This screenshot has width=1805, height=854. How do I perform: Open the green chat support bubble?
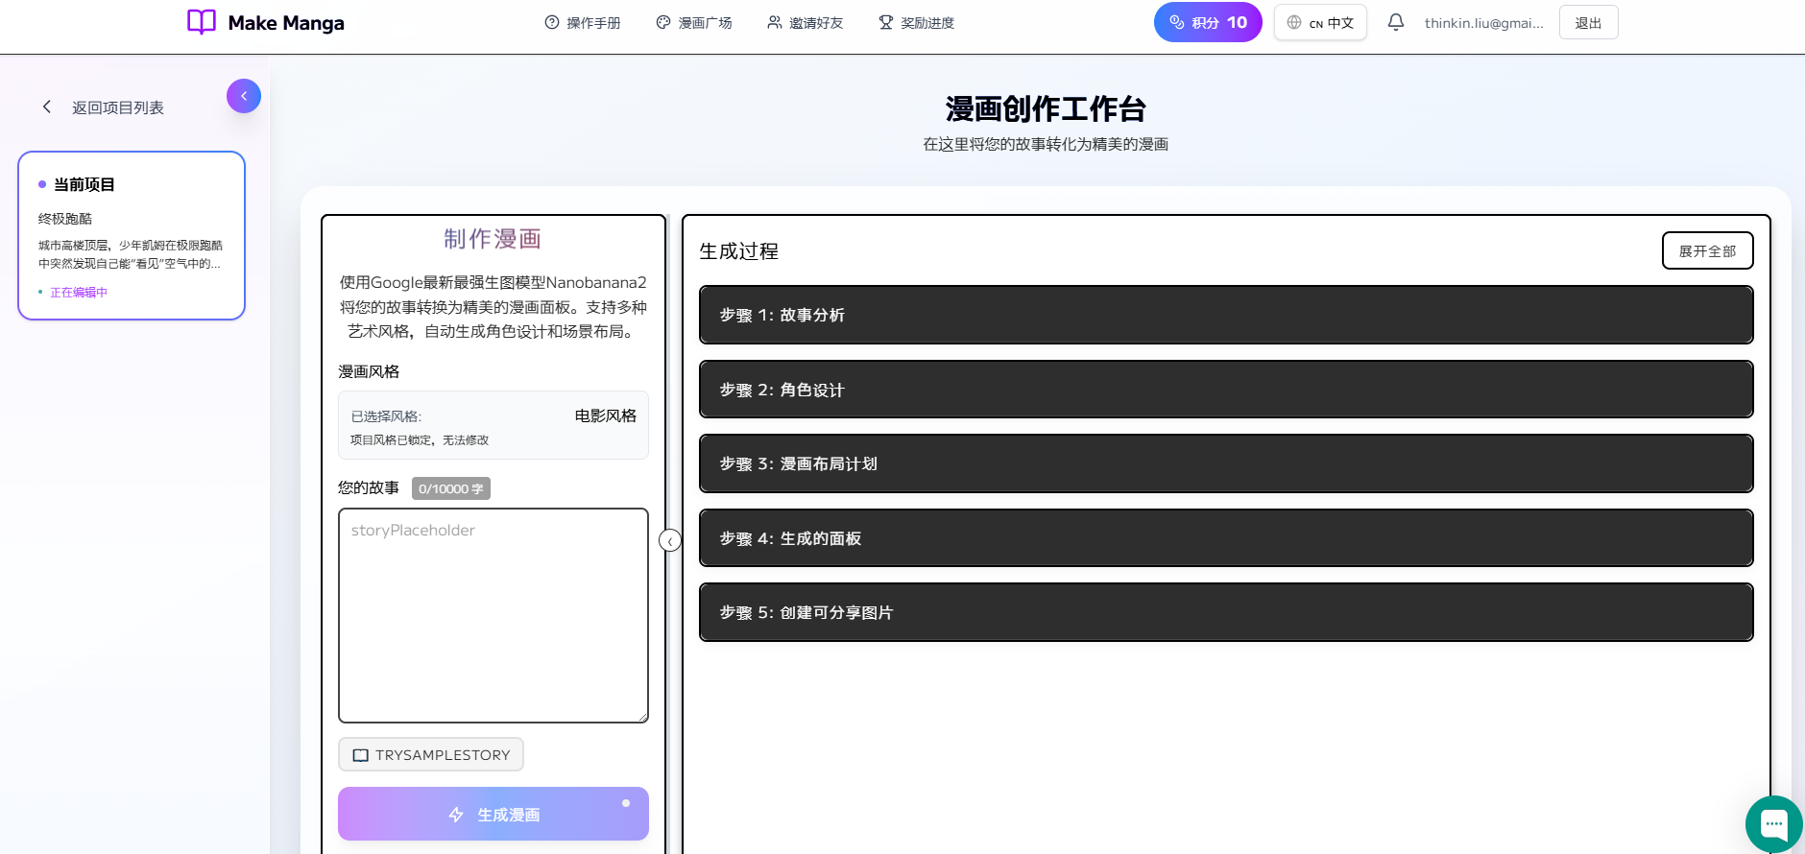point(1773,824)
